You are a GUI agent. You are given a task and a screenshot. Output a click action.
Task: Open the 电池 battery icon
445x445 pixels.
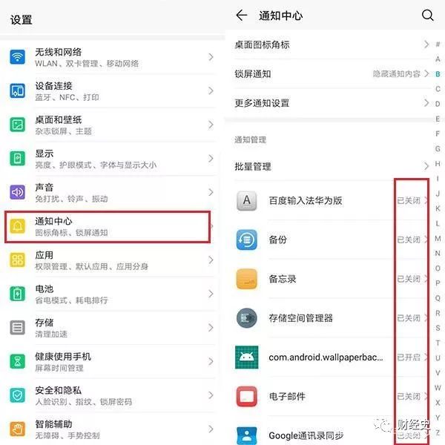pos(18,294)
